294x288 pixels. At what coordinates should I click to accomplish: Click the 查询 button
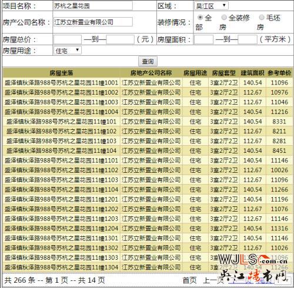148,62
